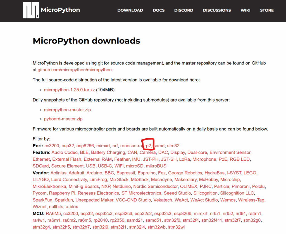
Task: Filter by vendor George Robotics
Action: (x=185, y=173)
